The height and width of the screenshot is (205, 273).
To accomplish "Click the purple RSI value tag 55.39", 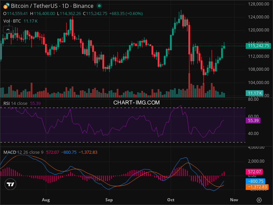I will pos(254,120).
